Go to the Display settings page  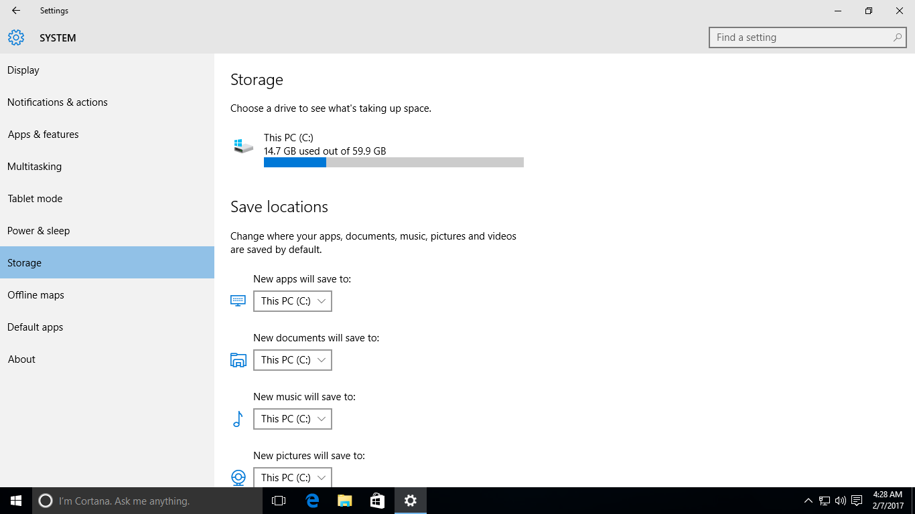23,70
